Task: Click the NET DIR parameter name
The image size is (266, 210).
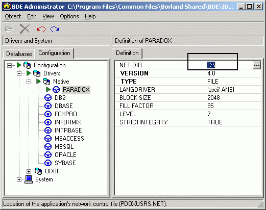Action: coord(131,65)
